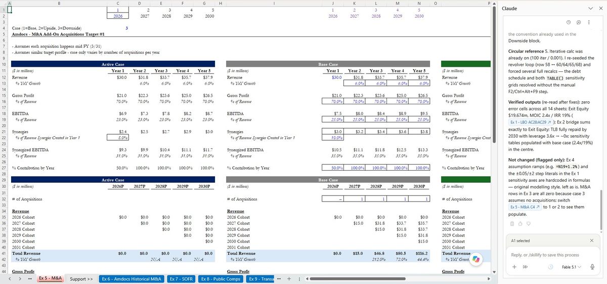
Task: Open the three-dot more options menu
Action: click(589, 23)
